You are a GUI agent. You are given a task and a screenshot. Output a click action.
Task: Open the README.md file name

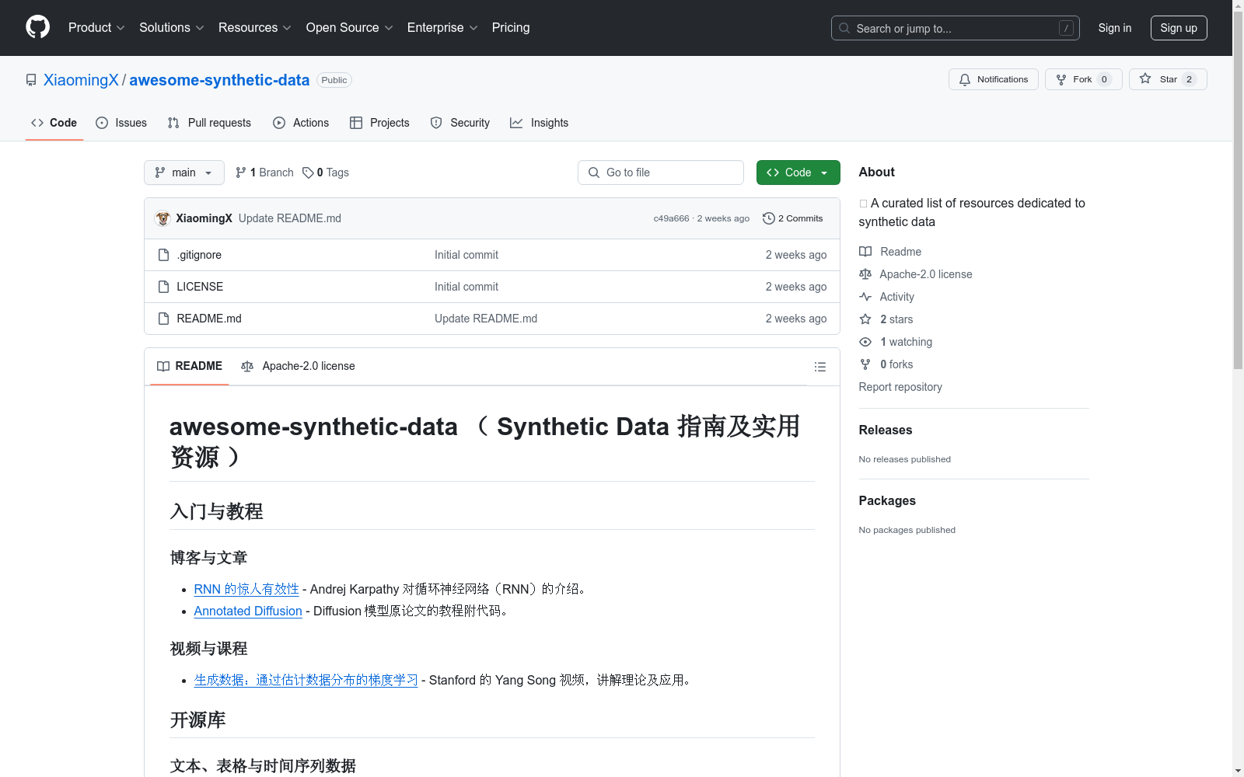click(209, 319)
